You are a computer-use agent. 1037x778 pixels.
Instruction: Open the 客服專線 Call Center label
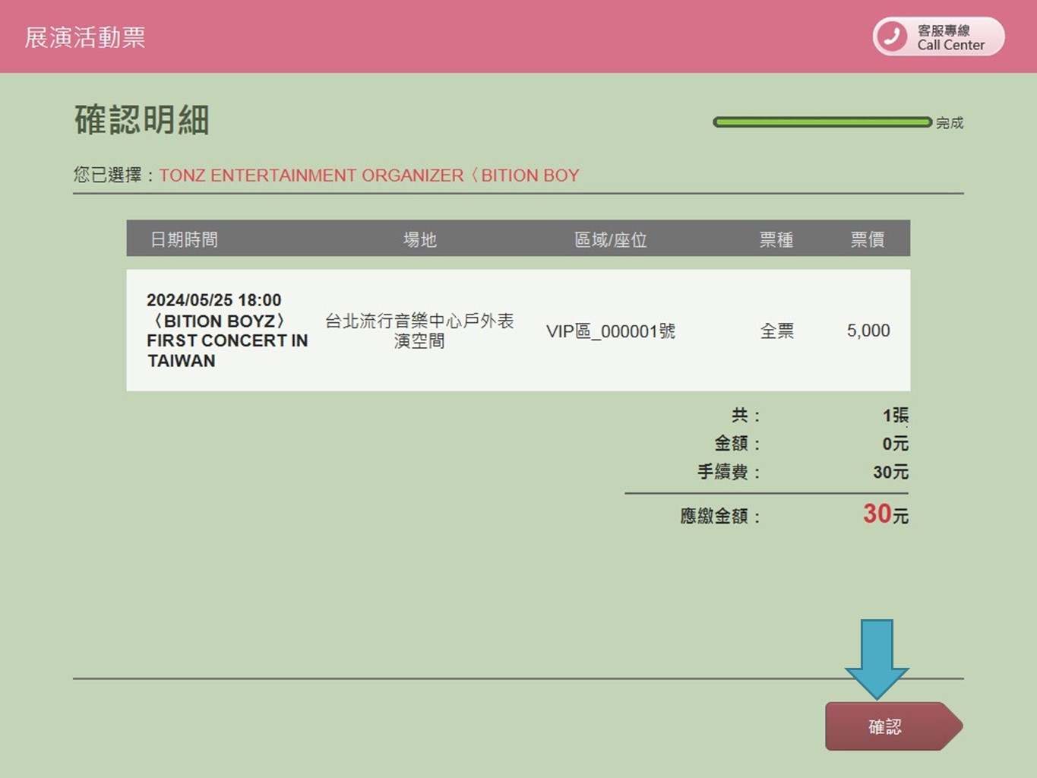tap(950, 37)
